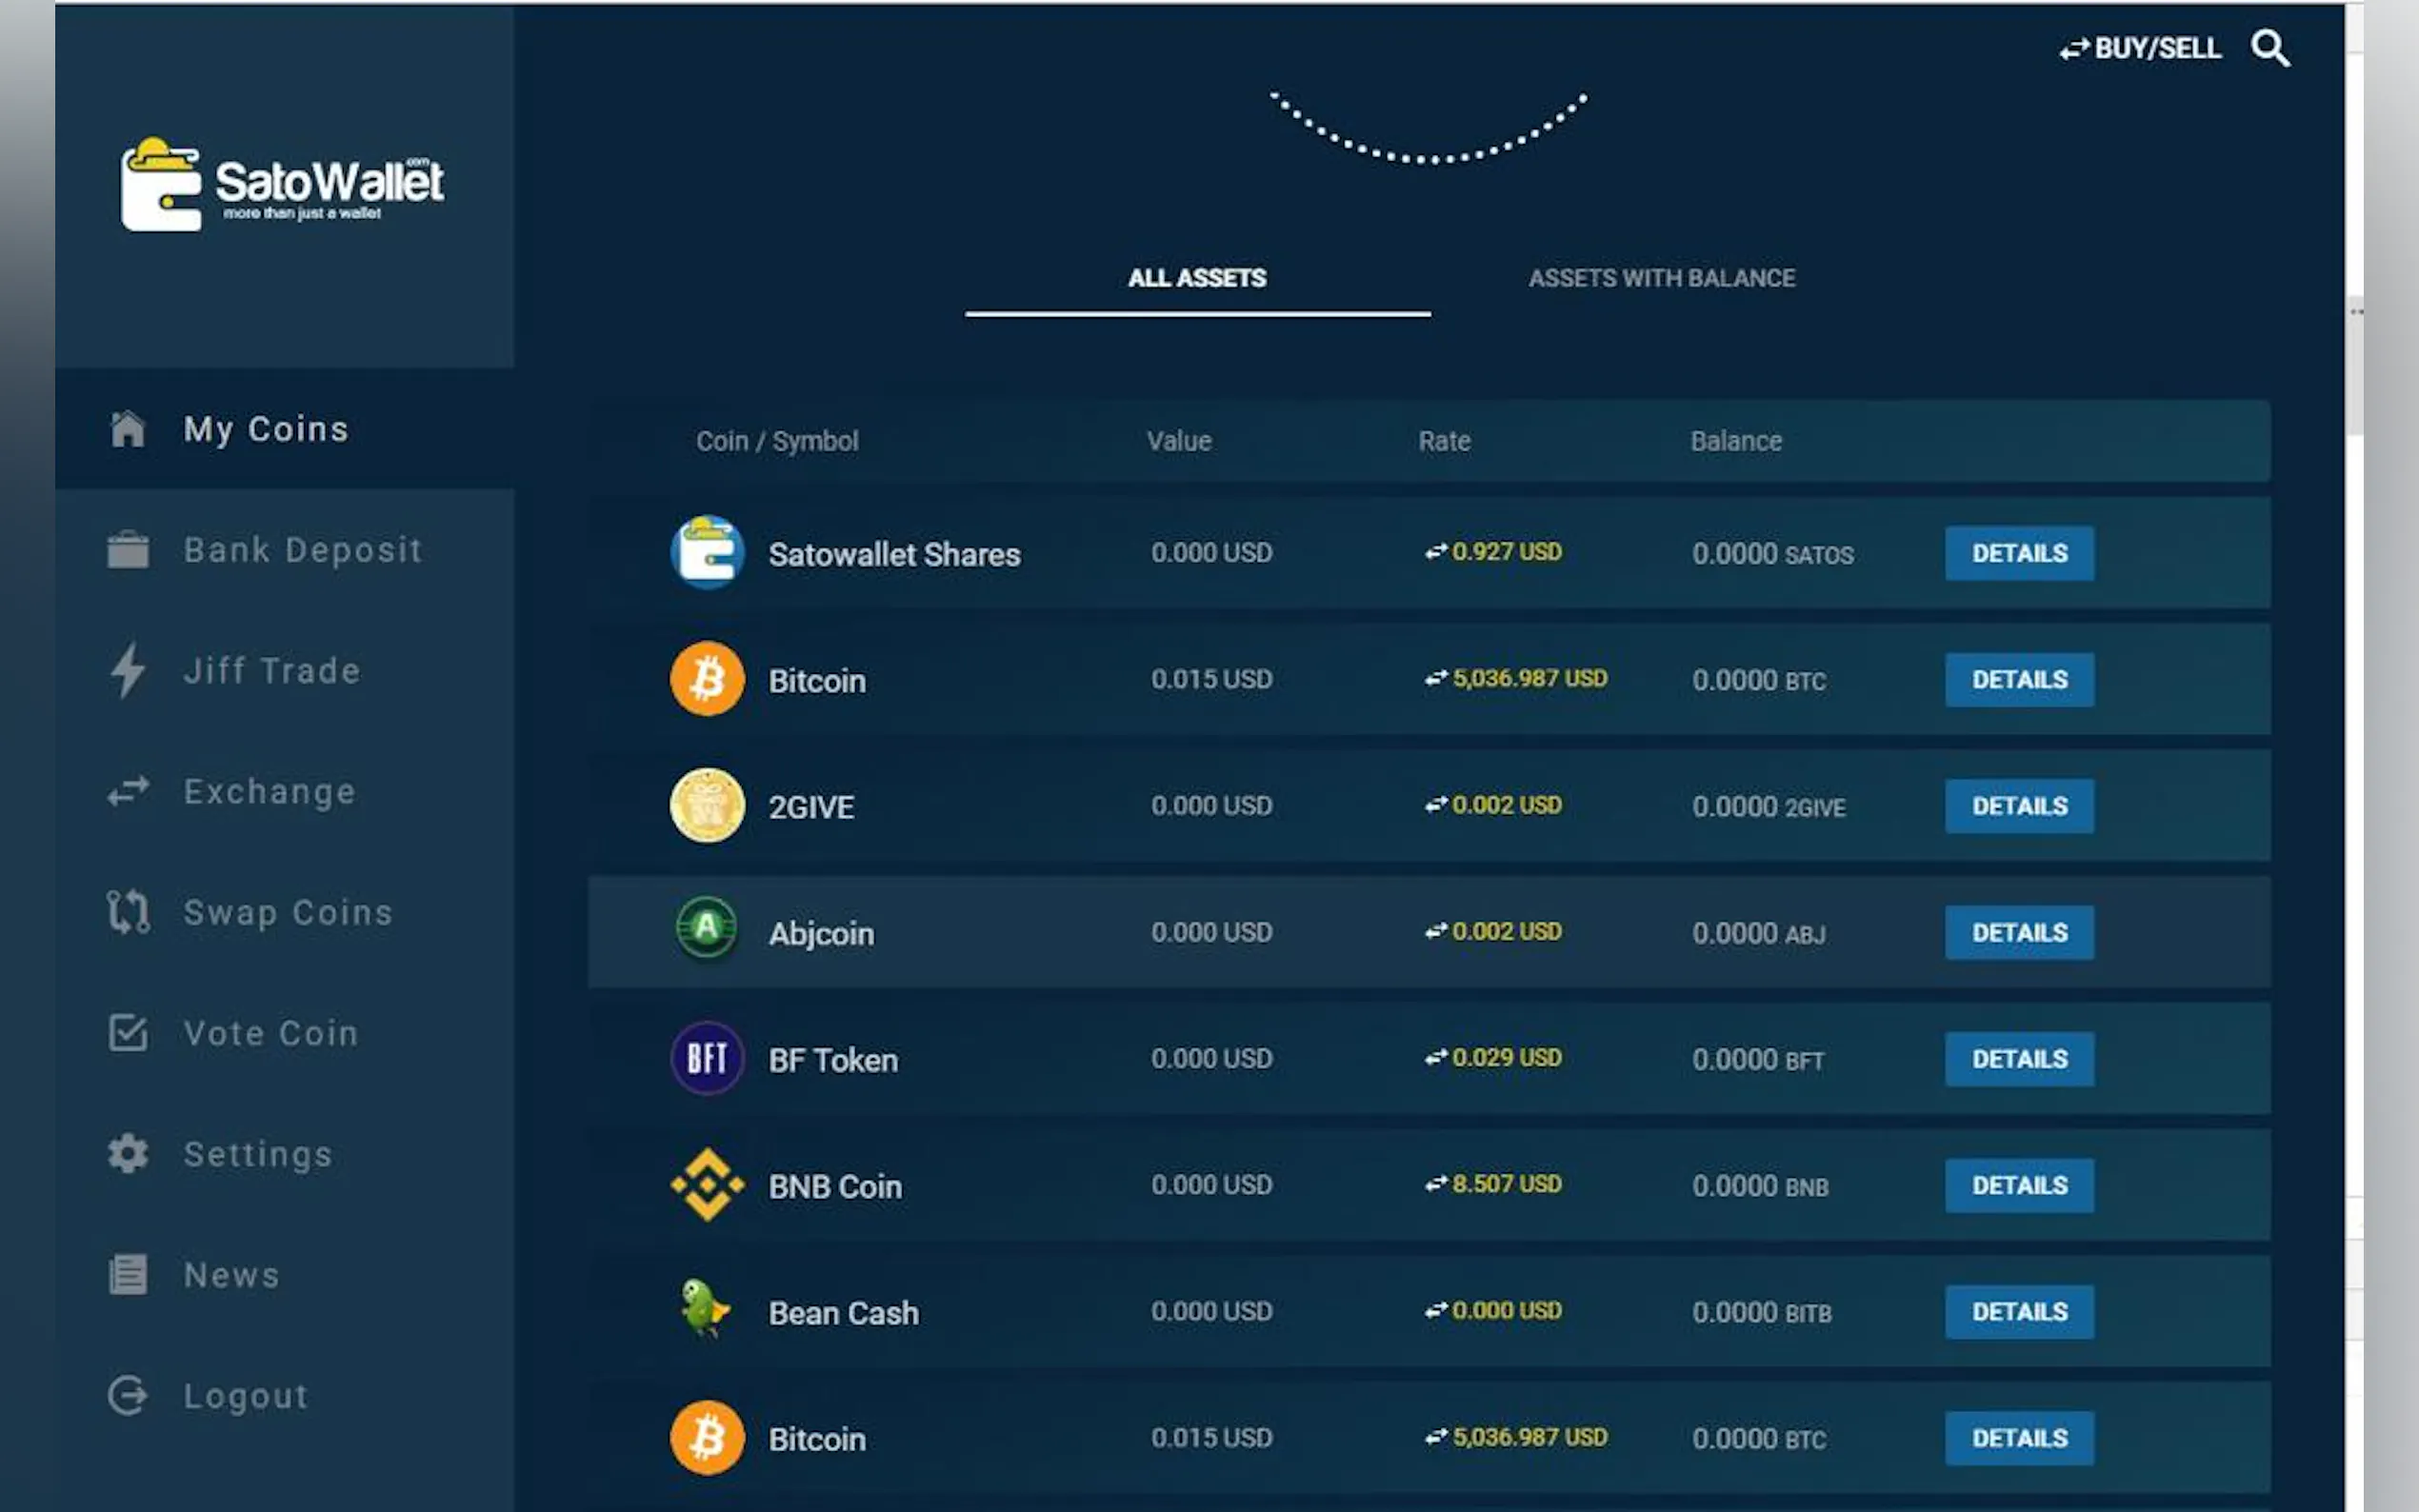Image resolution: width=2419 pixels, height=1512 pixels.
Task: Click the Logout icon in sidebar
Action: [128, 1396]
